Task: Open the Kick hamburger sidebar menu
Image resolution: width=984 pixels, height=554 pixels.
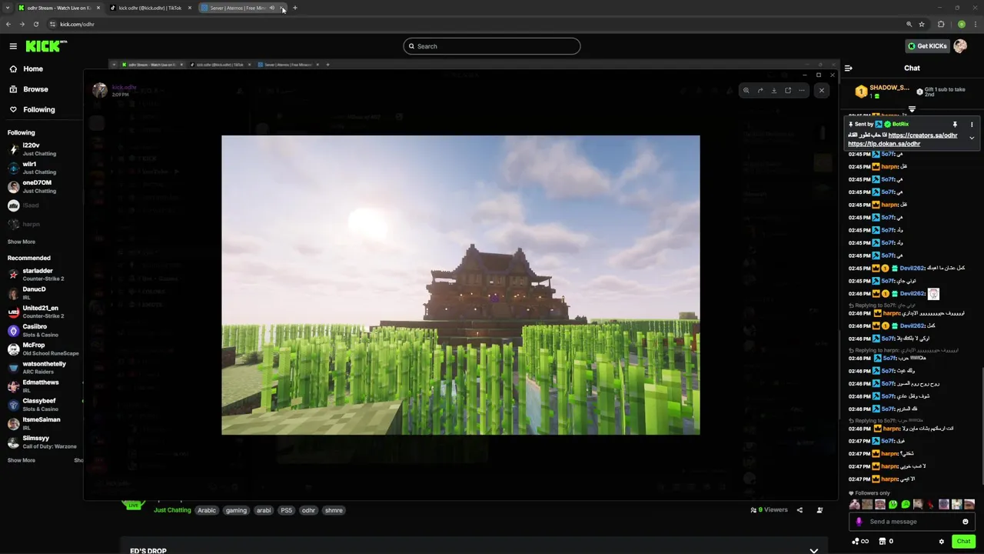Action: click(x=13, y=46)
